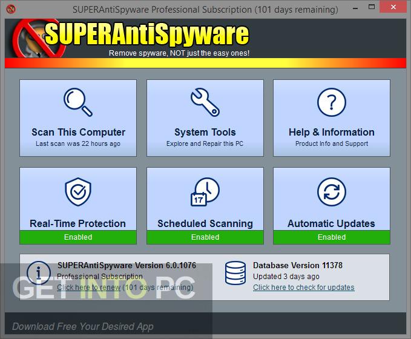Image resolution: width=411 pixels, height=339 pixels.
Task: Click the SUPERAntiSpyware banner logo
Action: tap(131, 38)
